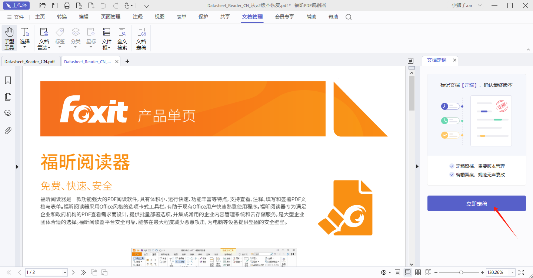Screen dimensions: 533x278
Task: Go to first page button
Action: coord(9,272)
